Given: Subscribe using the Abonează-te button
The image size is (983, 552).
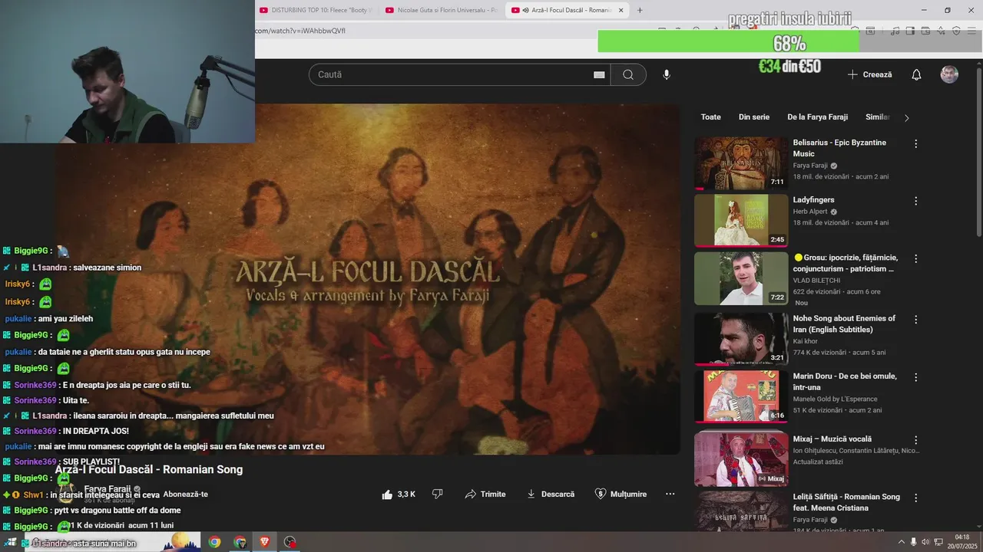Looking at the screenshot, I should [186, 495].
